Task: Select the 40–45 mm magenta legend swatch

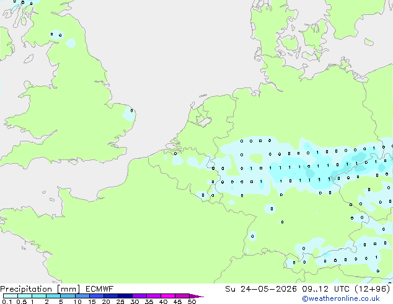Action: pos(168,296)
